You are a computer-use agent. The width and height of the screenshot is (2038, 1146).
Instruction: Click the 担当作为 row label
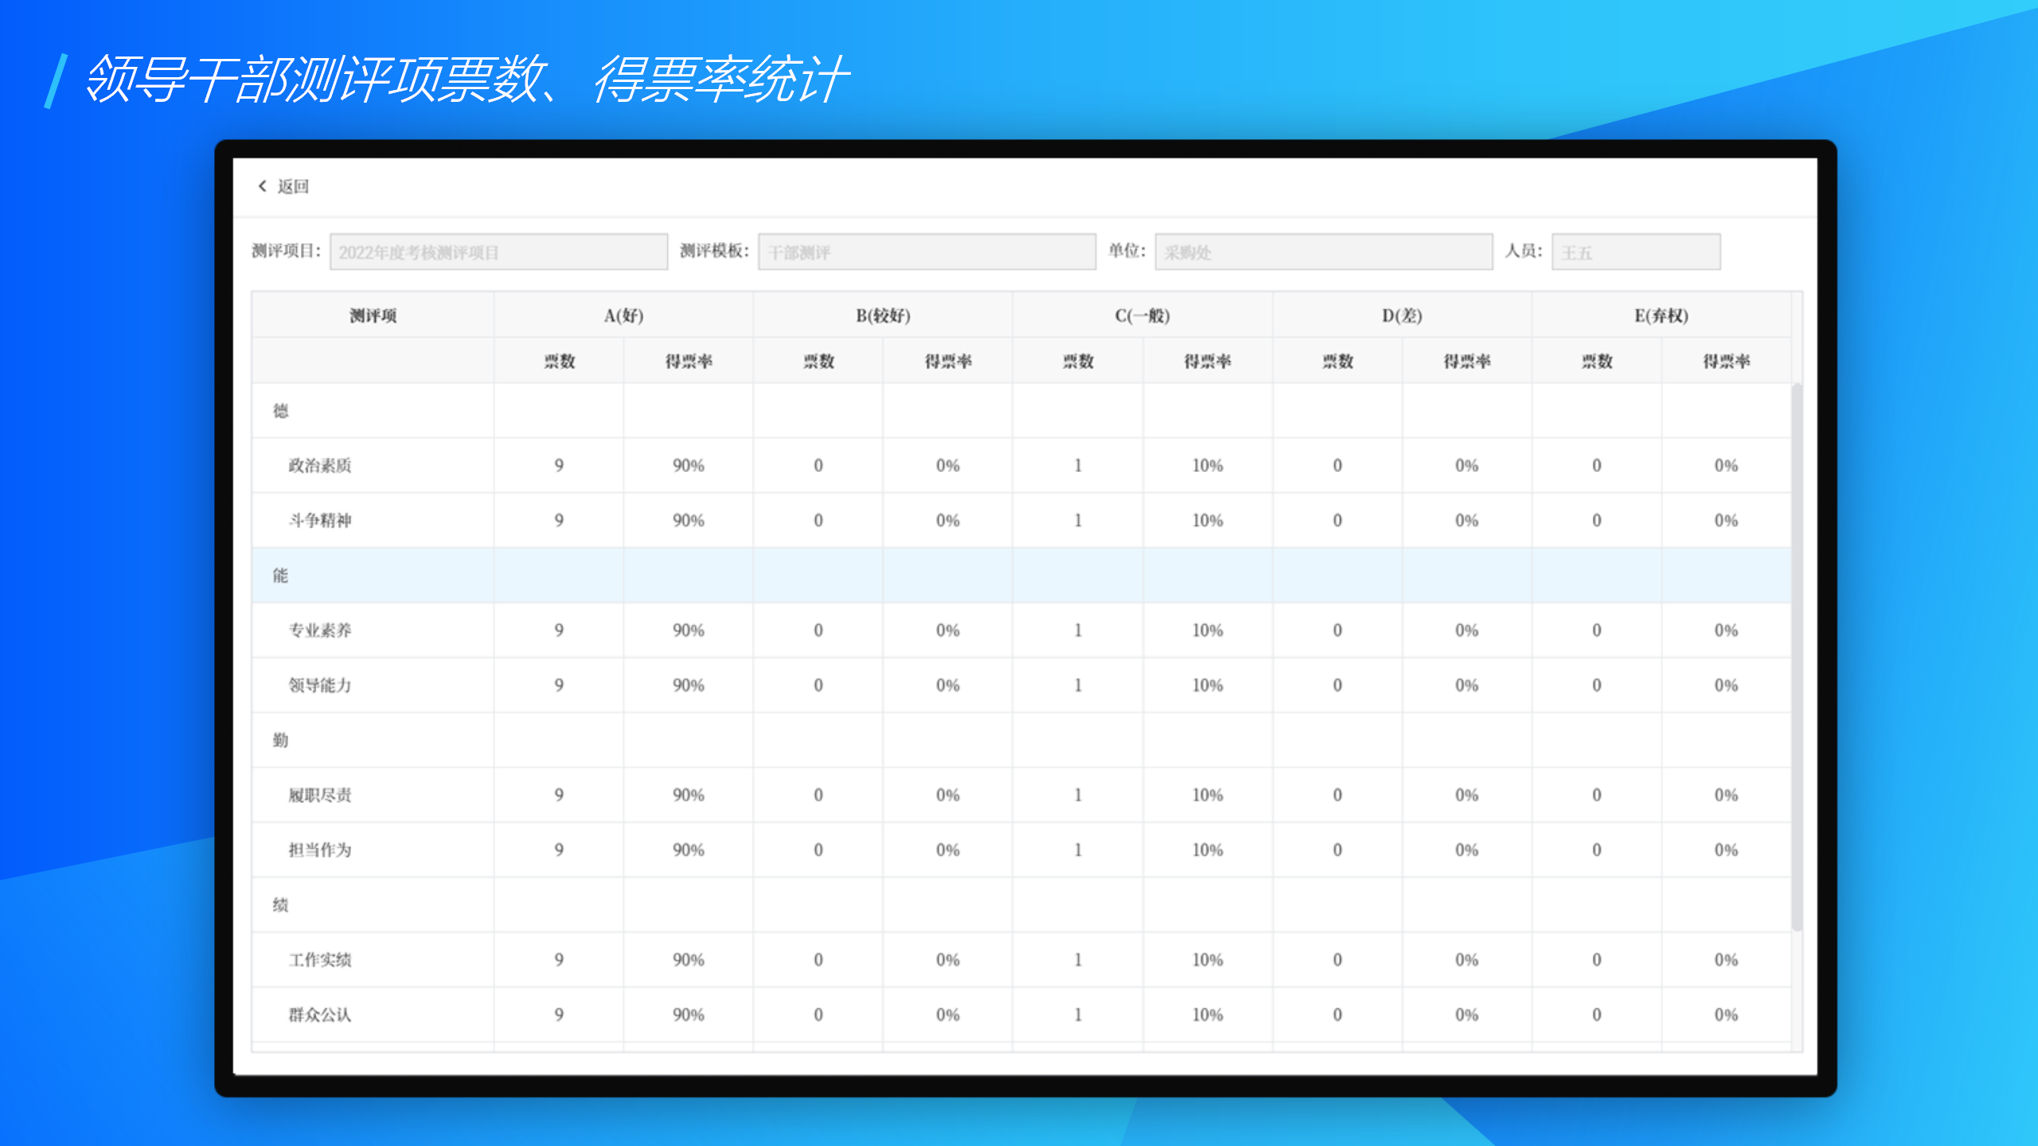(x=319, y=850)
